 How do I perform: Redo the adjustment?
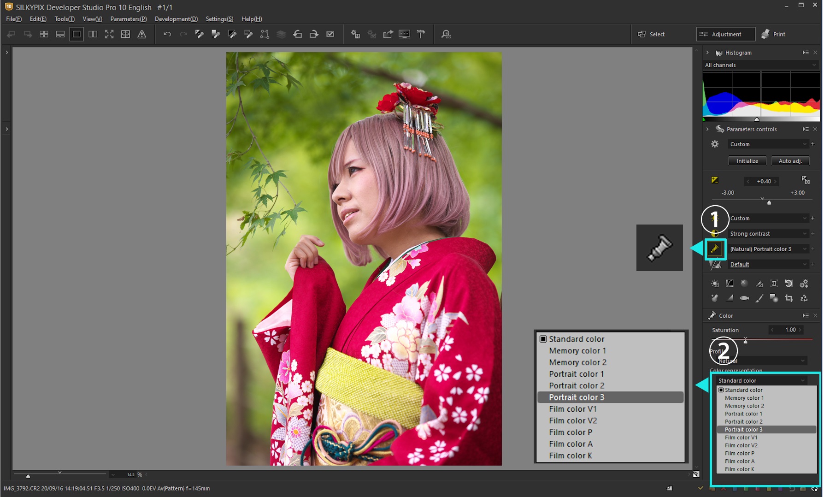[183, 34]
